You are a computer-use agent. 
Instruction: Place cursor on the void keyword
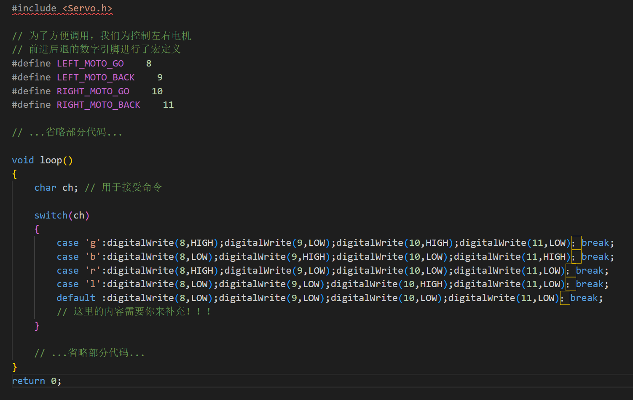(x=23, y=160)
